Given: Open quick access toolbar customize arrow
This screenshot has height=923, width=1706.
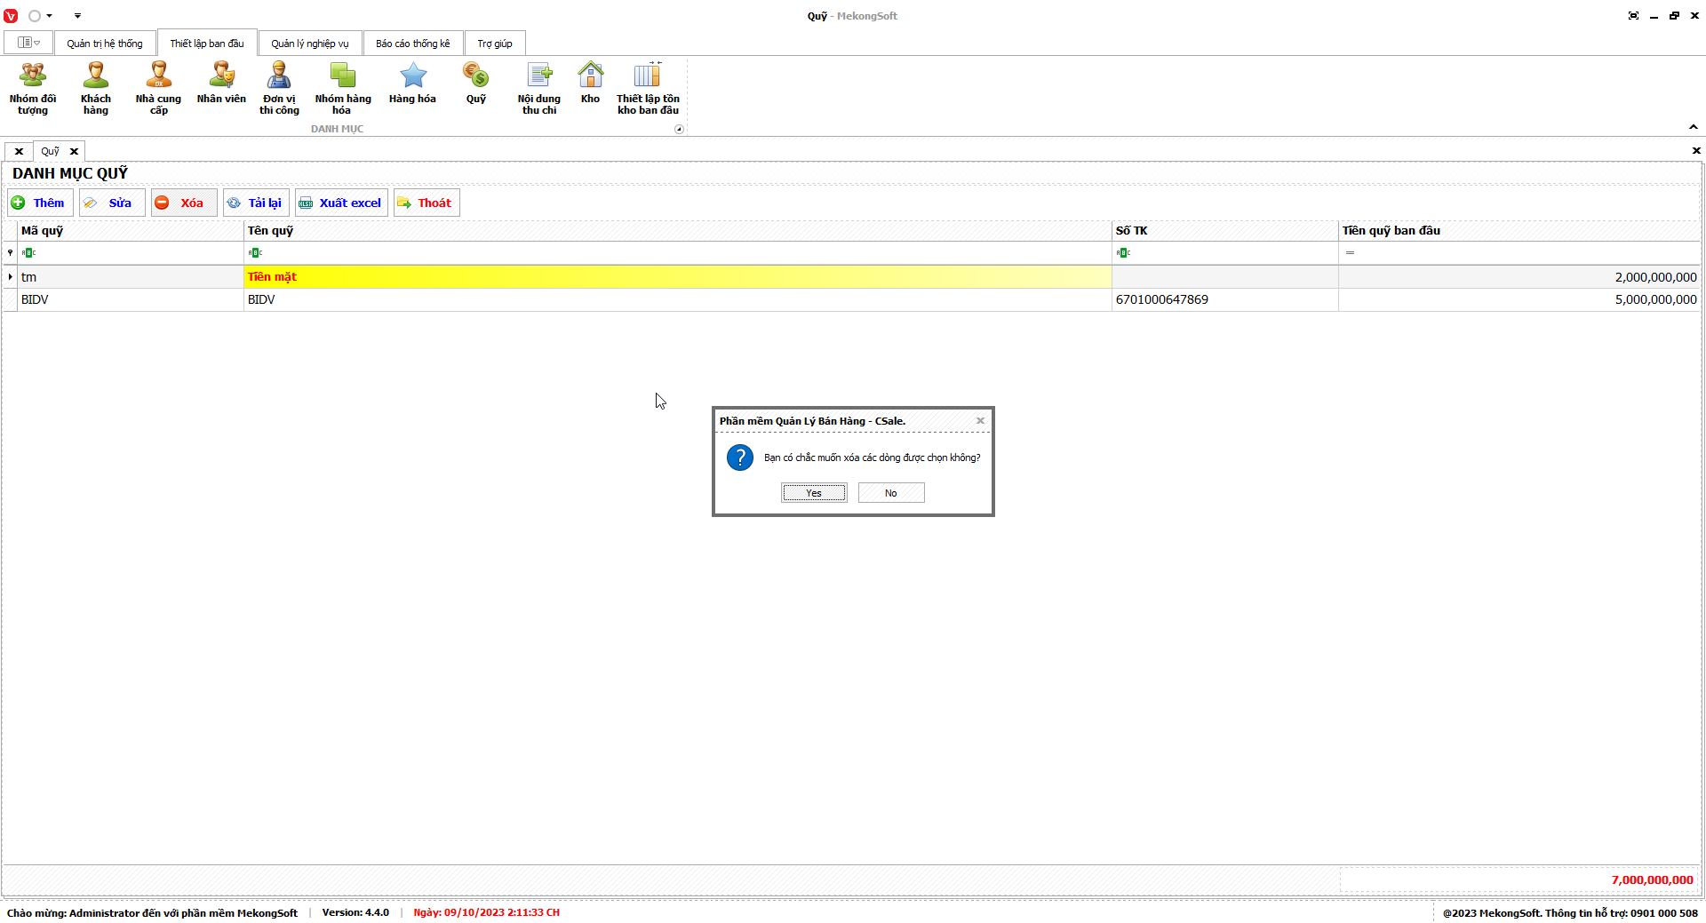Looking at the screenshot, I should [x=77, y=16].
